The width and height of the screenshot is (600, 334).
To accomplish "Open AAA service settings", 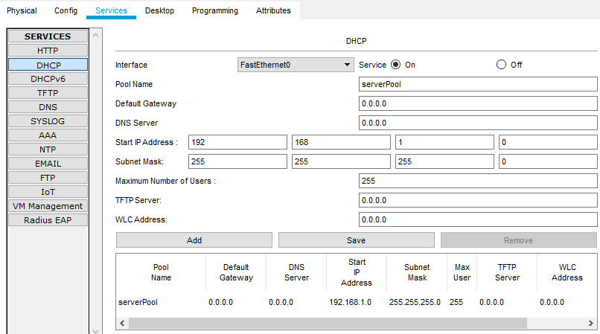I will [x=48, y=135].
